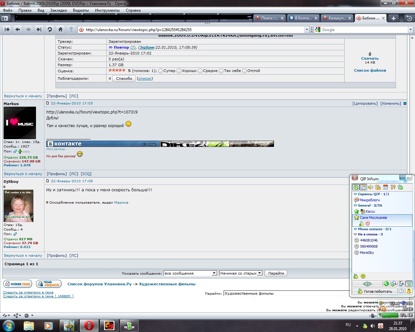Select the Хорошо rating radio button
Image resolution: width=415 pixels, height=332 pixels.
[179, 71]
